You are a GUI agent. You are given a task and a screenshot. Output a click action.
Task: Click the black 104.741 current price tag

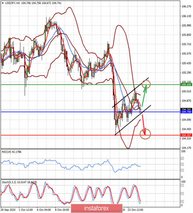186,109
